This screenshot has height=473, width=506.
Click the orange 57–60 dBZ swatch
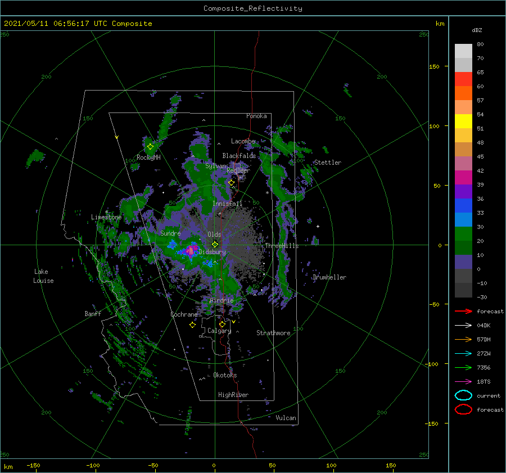(x=463, y=93)
